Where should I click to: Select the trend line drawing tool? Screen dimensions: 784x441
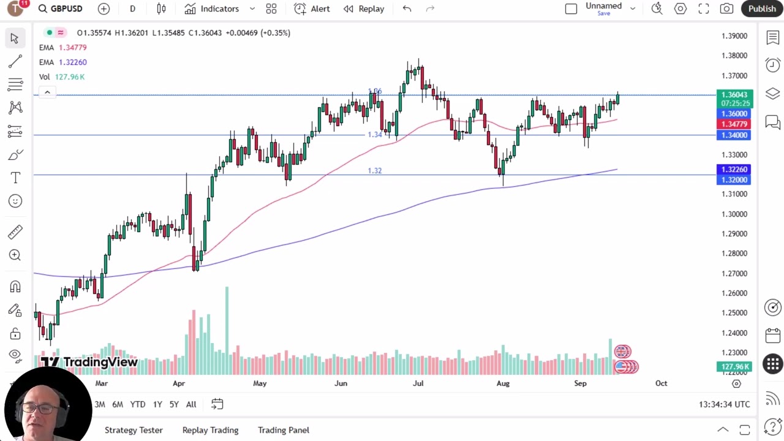click(15, 61)
